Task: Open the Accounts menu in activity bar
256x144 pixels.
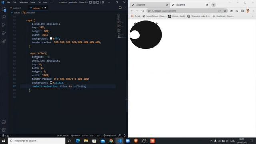Action: tap(4, 122)
